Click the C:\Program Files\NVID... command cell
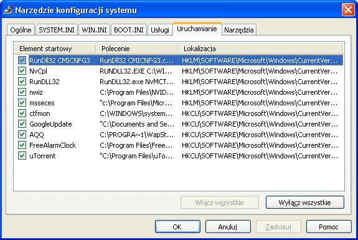The width and height of the screenshot is (358, 240). coord(136,92)
